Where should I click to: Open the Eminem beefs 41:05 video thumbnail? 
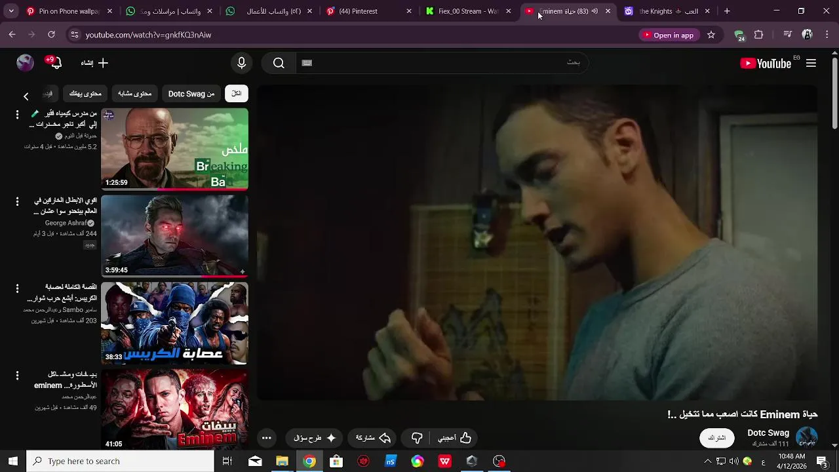click(x=174, y=410)
